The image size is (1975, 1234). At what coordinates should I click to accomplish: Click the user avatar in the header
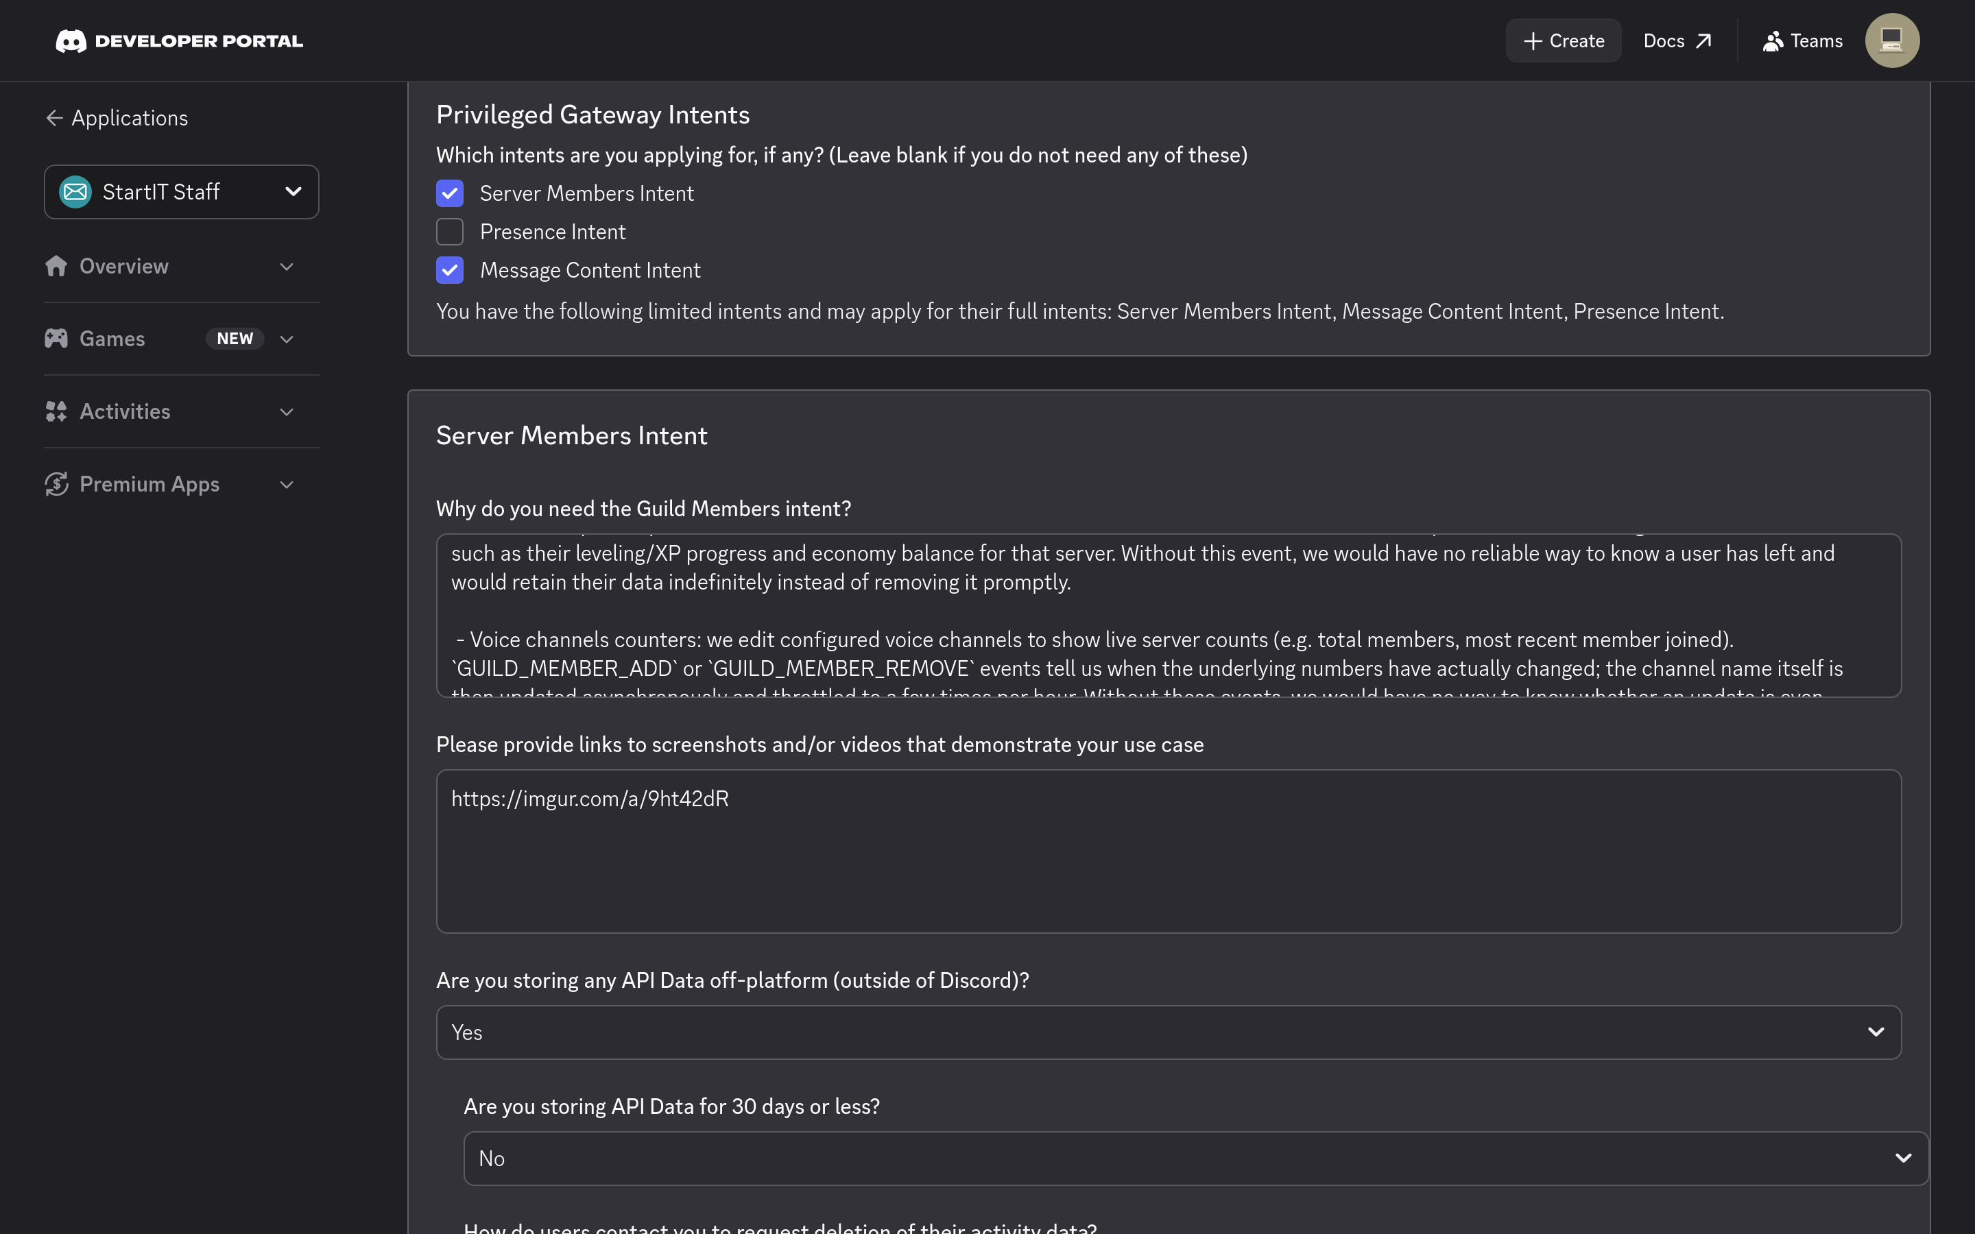[1892, 41]
